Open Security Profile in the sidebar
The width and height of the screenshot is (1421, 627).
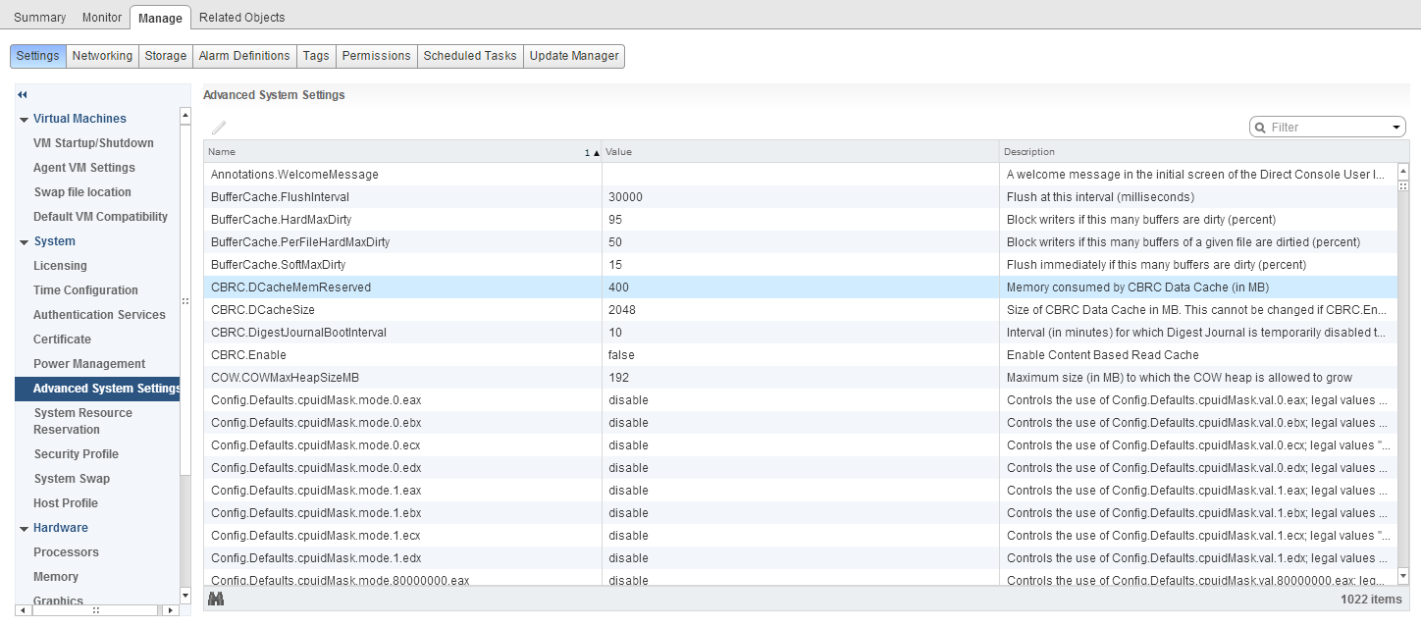[x=76, y=454]
